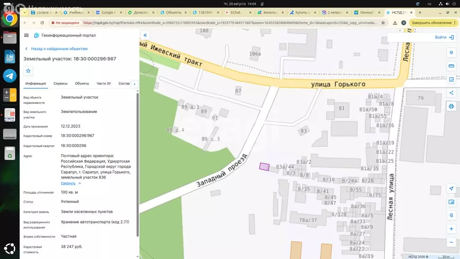
Task: Zoom out the map with the minus button
Action: coord(451,242)
